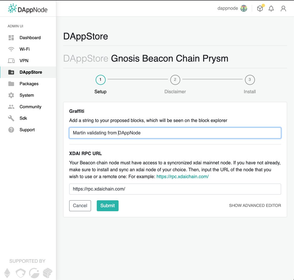
Task: Click the Disclaimer step label
Action: (175, 92)
